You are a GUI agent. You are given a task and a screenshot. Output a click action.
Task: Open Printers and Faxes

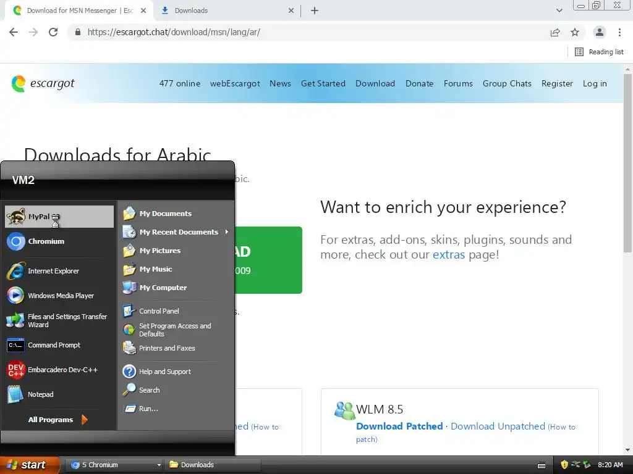176,348
